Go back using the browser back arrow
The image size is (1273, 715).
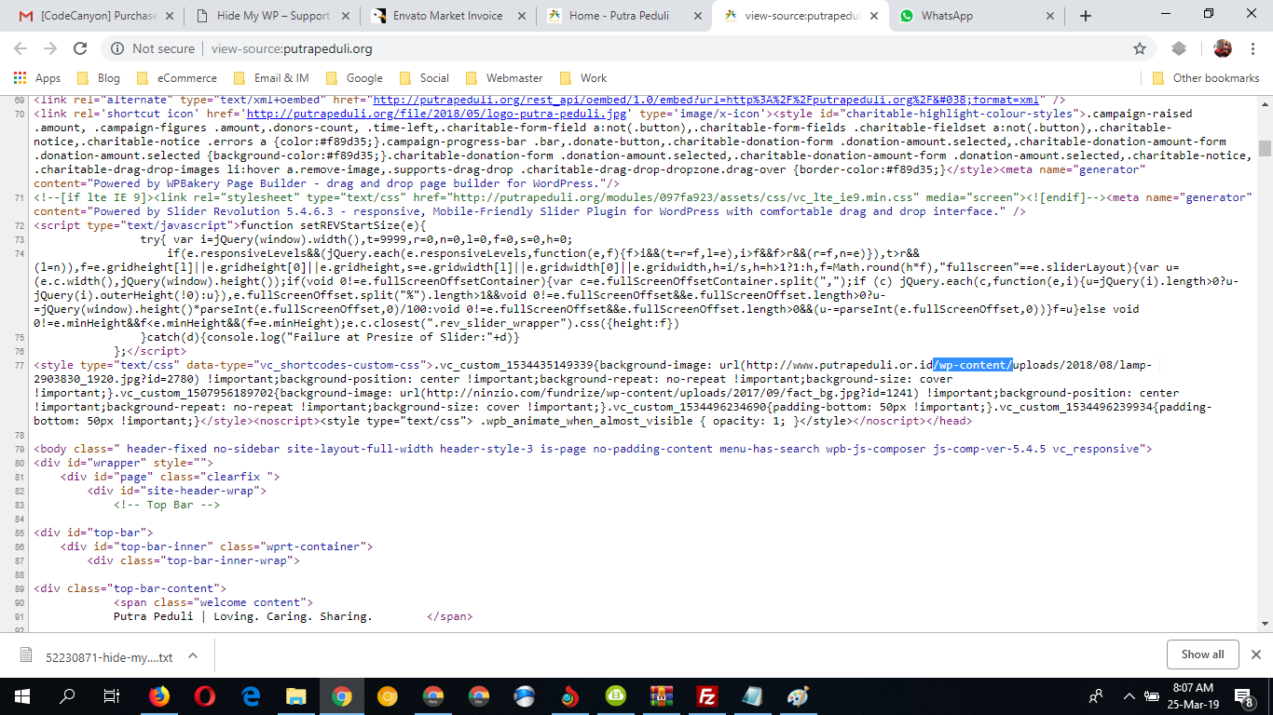[x=21, y=48]
